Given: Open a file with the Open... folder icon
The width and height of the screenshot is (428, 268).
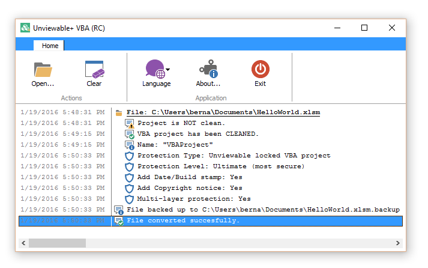Looking at the screenshot, I should (x=43, y=70).
